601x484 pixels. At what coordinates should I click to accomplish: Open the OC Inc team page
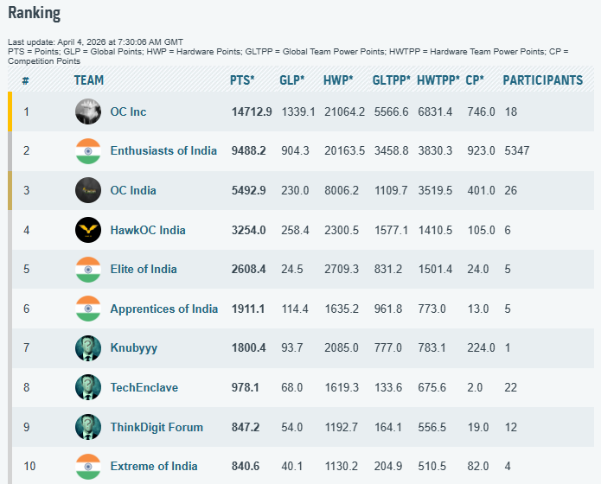coord(128,111)
